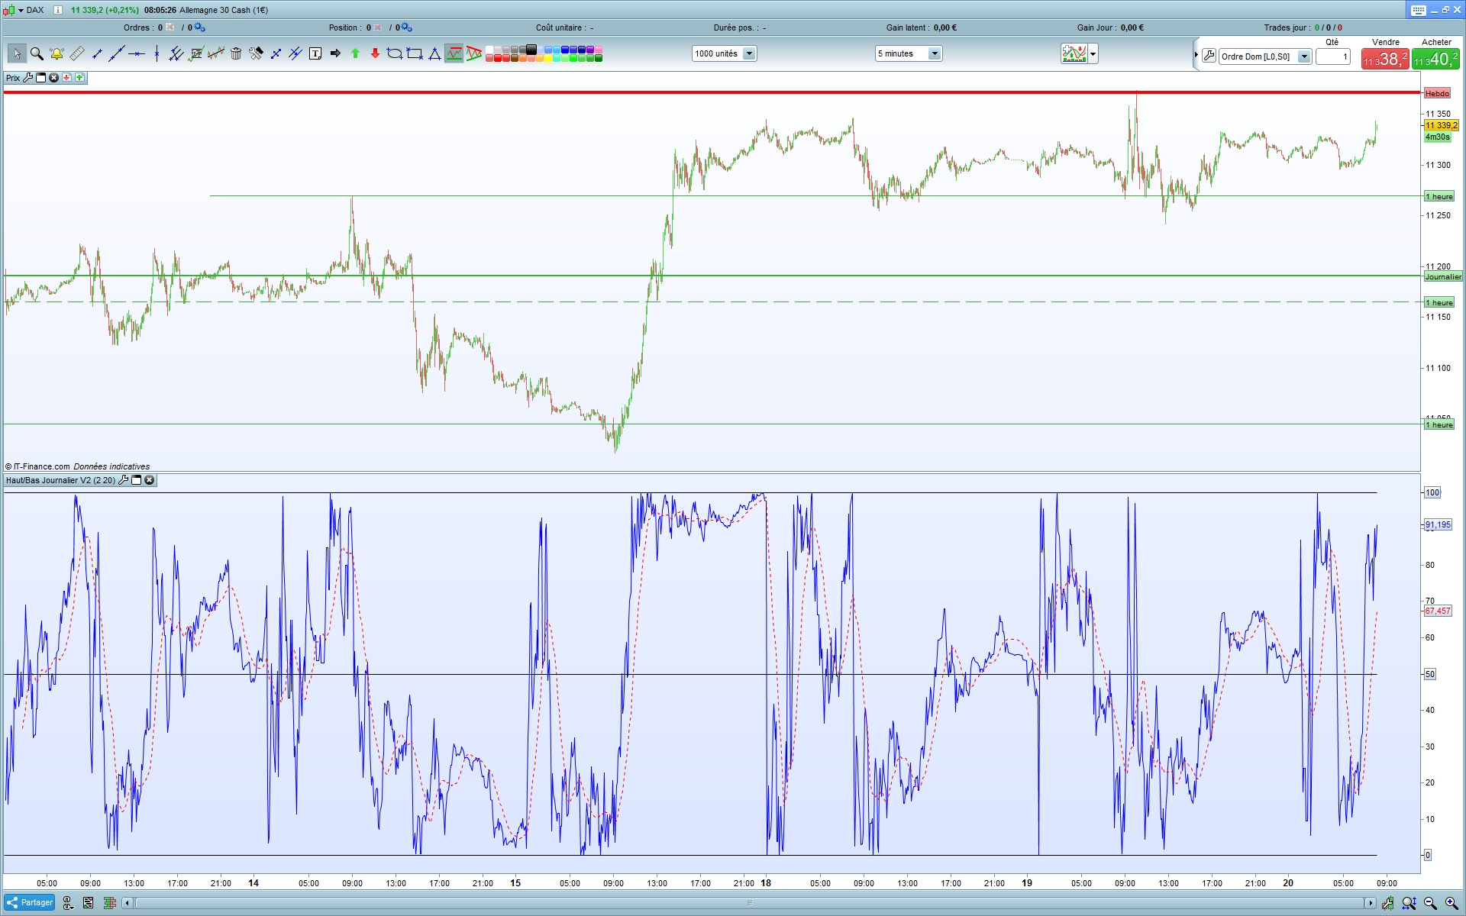Image resolution: width=1466 pixels, height=916 pixels.
Task: Open the DAX instrument menu
Action: 21,10
